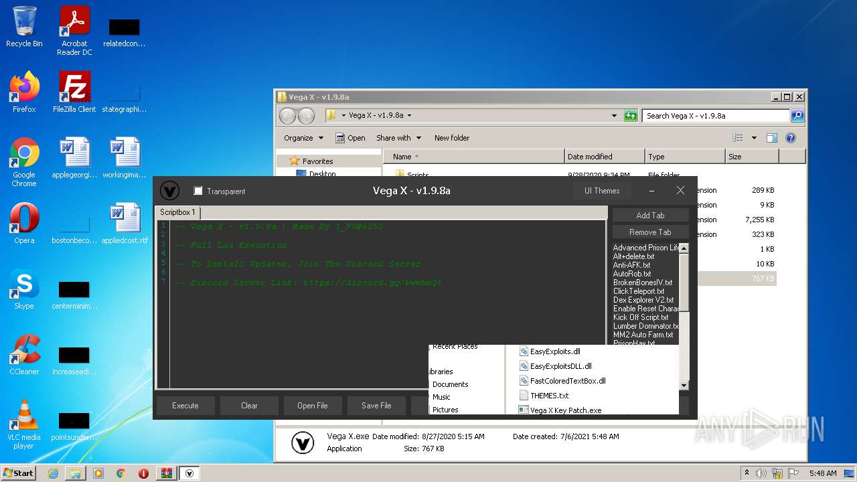The image size is (857, 482).
Task: Open Firefox desktop shortcut
Action: (x=24, y=92)
